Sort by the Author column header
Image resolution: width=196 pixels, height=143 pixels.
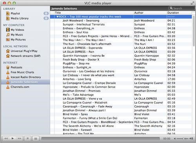[150, 13]
